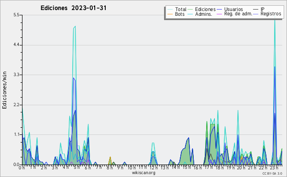Click the '8 h' x-axis label
The width and height of the screenshot is (287, 177).
click(110, 167)
